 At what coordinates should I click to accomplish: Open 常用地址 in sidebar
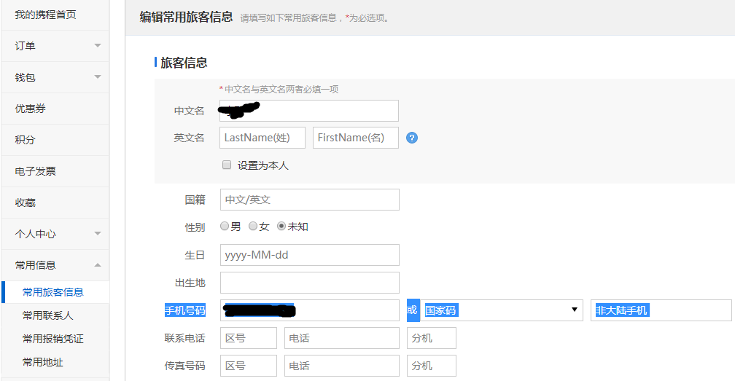pyautogui.click(x=43, y=362)
